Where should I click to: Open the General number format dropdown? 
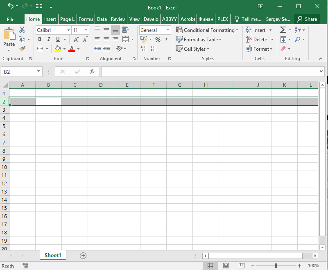(168, 30)
